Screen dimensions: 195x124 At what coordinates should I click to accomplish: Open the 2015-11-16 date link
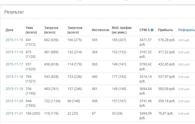[x=15, y=52]
